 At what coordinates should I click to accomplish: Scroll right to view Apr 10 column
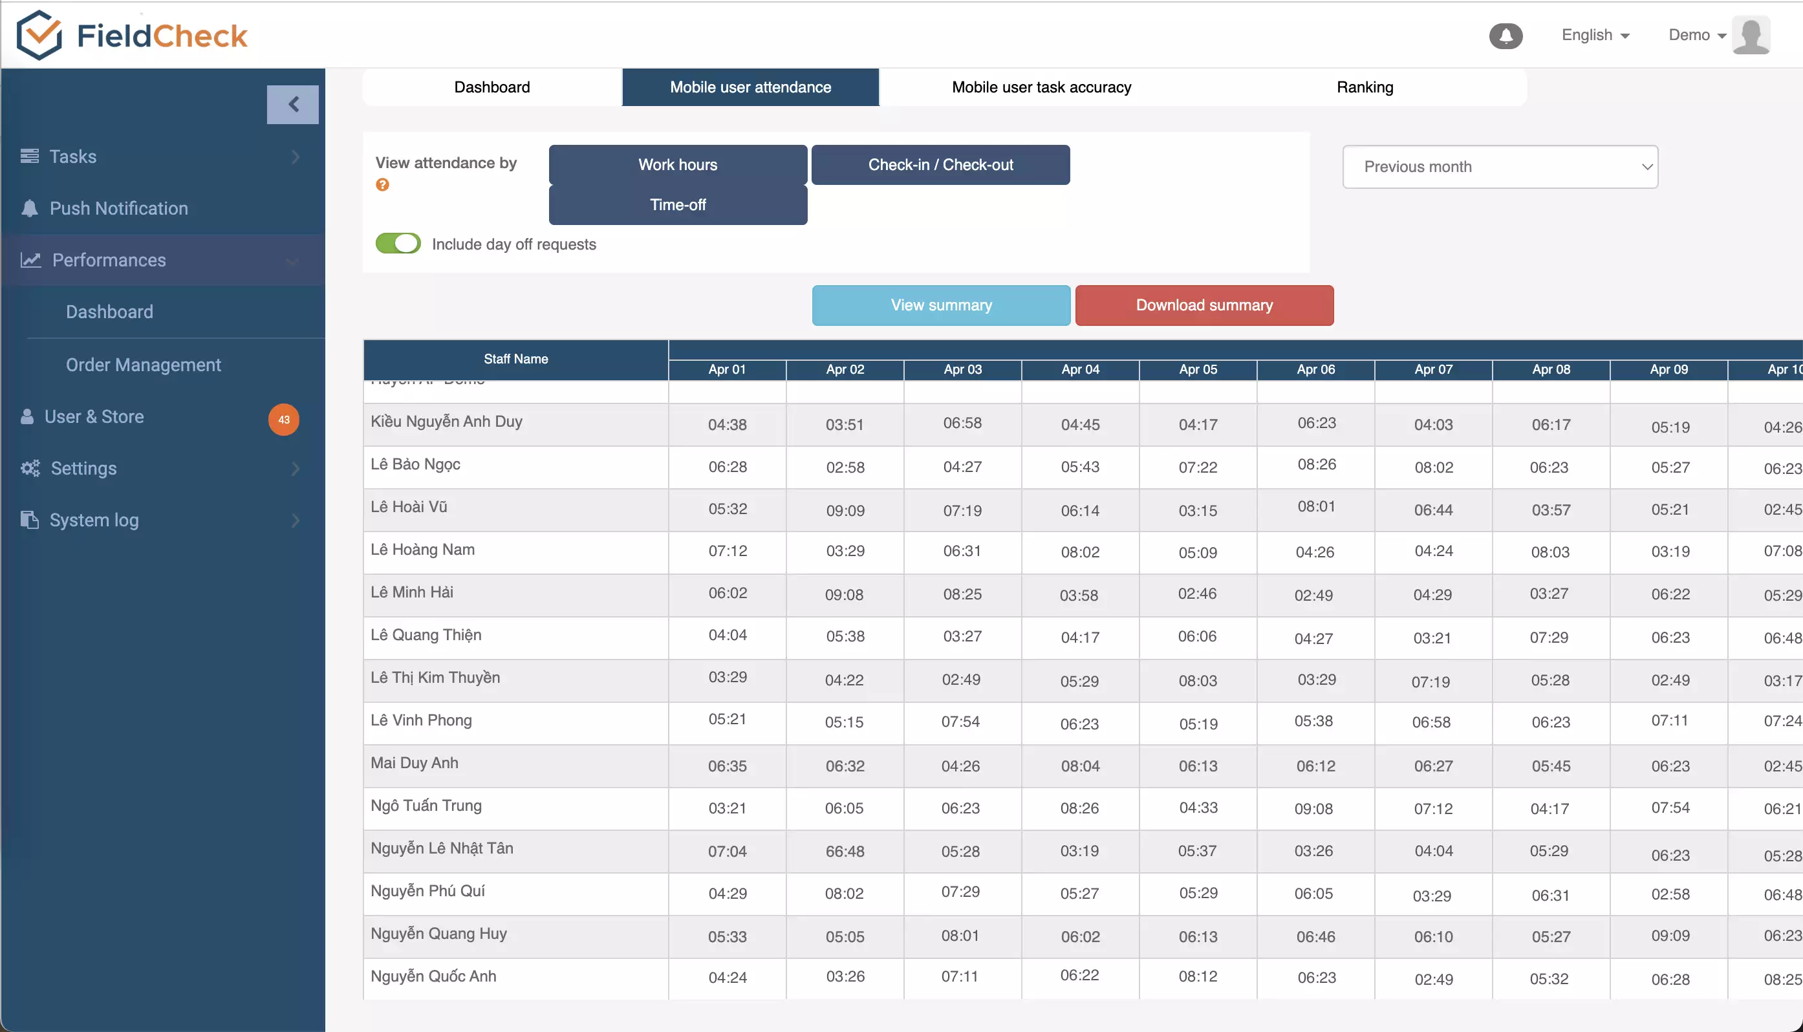[x=1783, y=369]
